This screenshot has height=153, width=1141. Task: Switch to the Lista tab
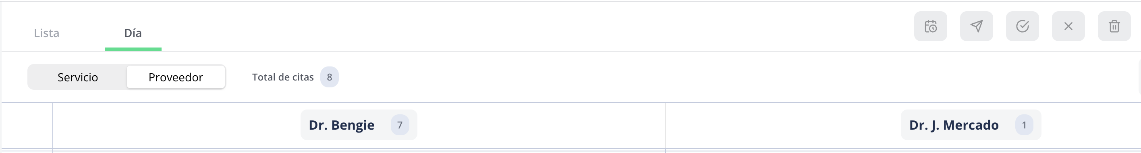coord(46,33)
